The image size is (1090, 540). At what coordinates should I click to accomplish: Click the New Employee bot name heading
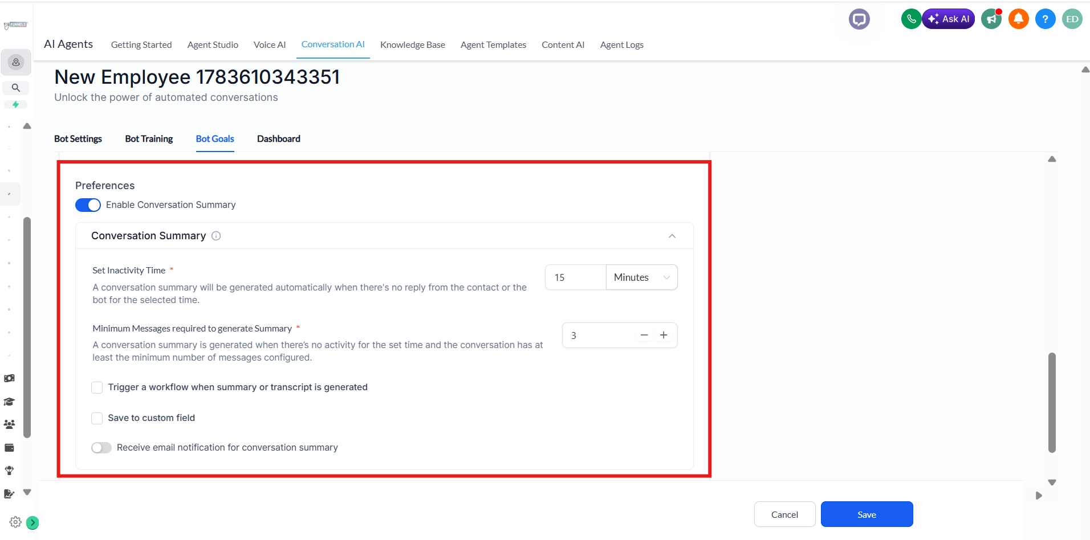tap(197, 77)
